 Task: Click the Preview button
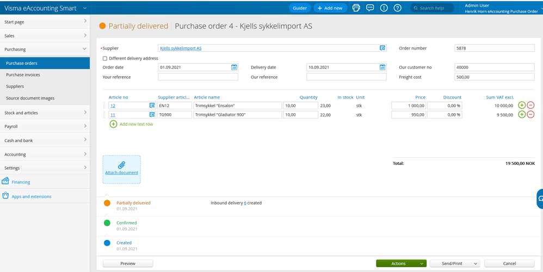128,263
